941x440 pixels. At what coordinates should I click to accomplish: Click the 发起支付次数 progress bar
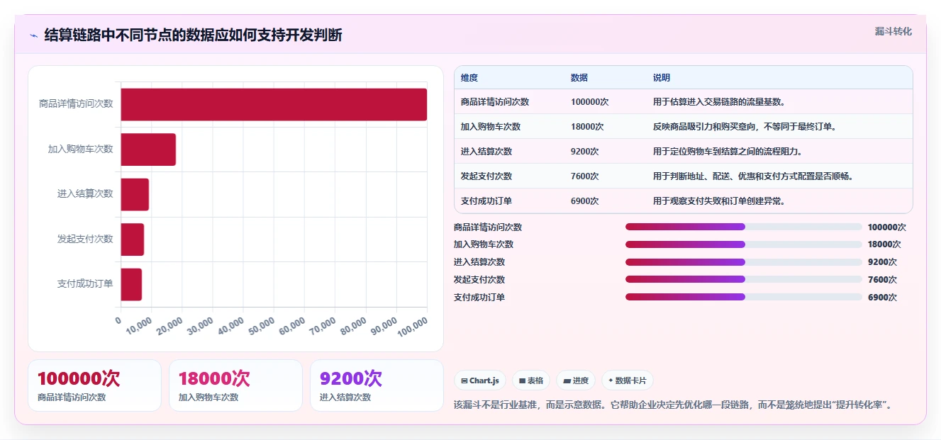[744, 279]
